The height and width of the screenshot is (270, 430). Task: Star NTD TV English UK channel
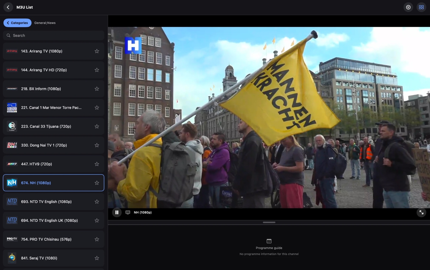(97, 221)
